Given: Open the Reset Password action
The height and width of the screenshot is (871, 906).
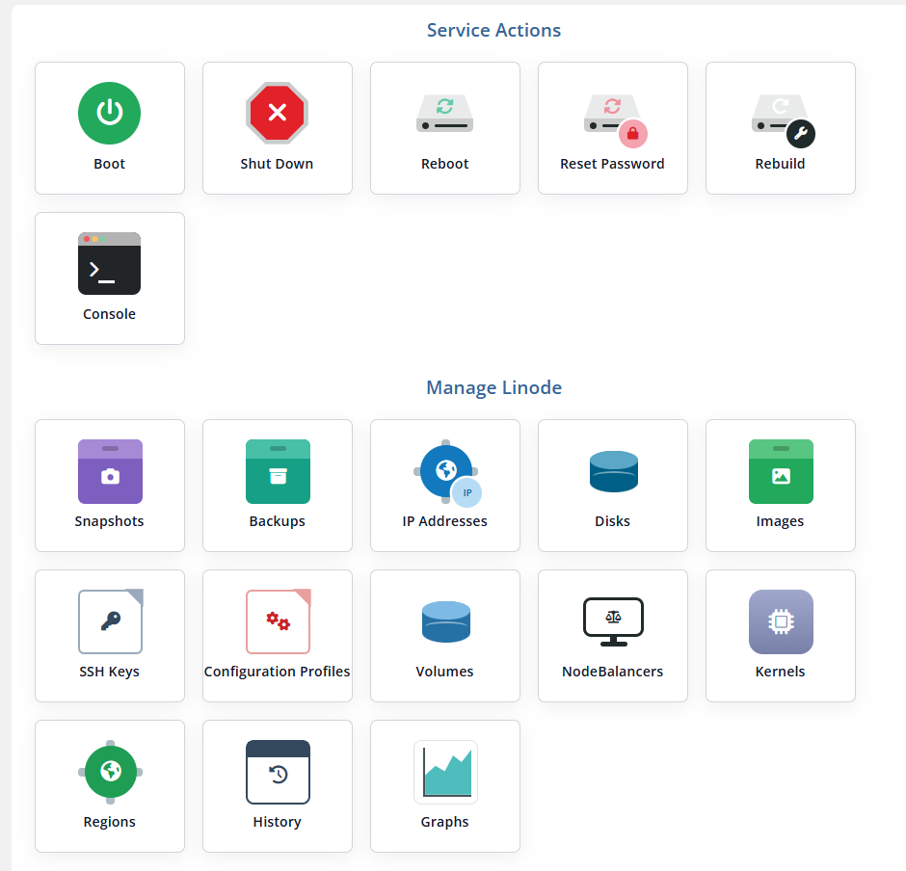Looking at the screenshot, I should (x=612, y=128).
